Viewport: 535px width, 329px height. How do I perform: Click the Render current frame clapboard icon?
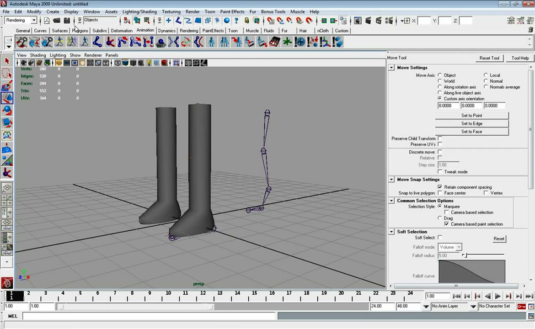click(368, 21)
